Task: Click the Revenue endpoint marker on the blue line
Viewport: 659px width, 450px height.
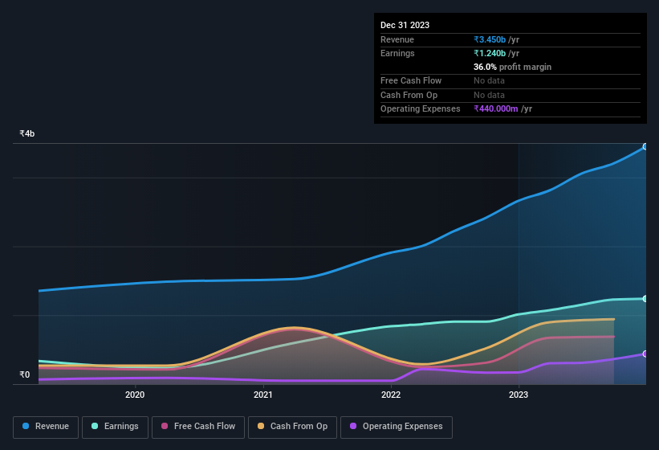Action: click(645, 147)
